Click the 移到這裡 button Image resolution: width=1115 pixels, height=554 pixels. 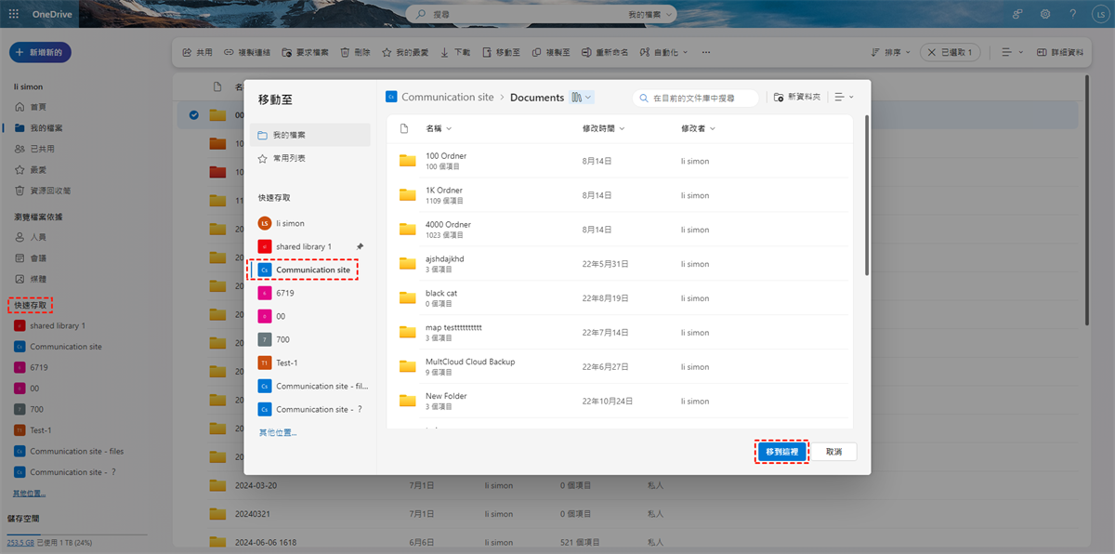pos(780,451)
